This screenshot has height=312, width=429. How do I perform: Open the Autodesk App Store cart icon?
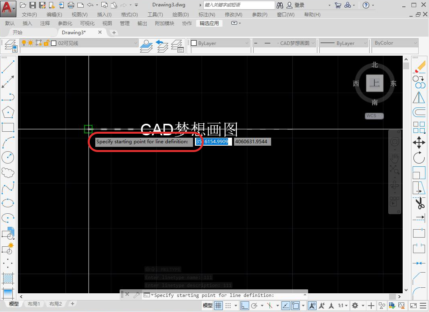[338, 5]
